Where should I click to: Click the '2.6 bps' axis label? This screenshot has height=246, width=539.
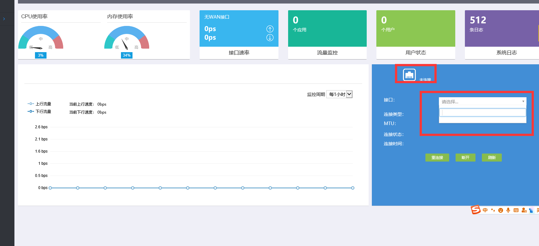pos(41,127)
